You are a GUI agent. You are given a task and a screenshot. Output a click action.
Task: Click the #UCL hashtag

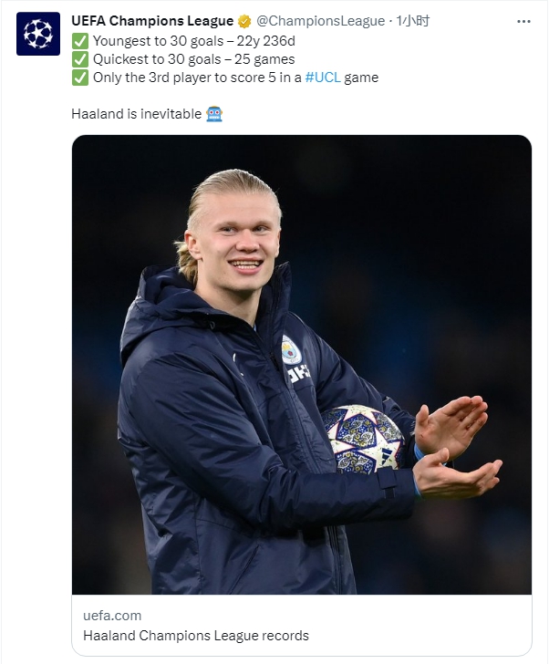coord(322,78)
